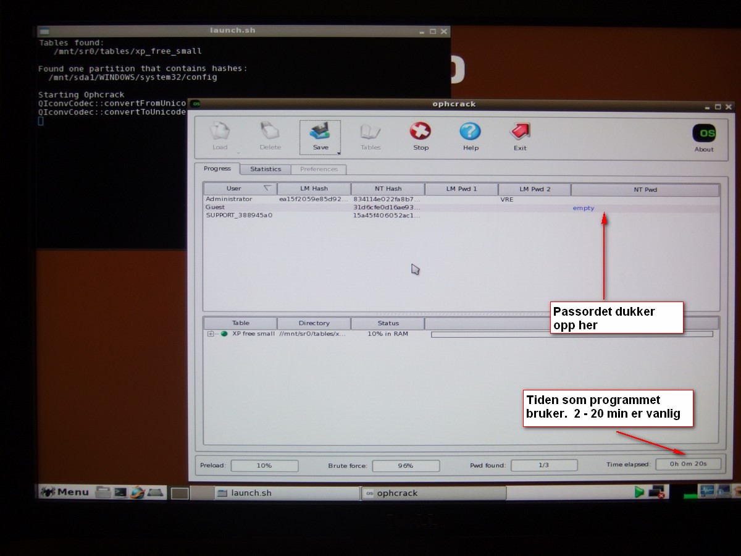Click the Exit red arrow icon
741x556 pixels.
click(520, 131)
